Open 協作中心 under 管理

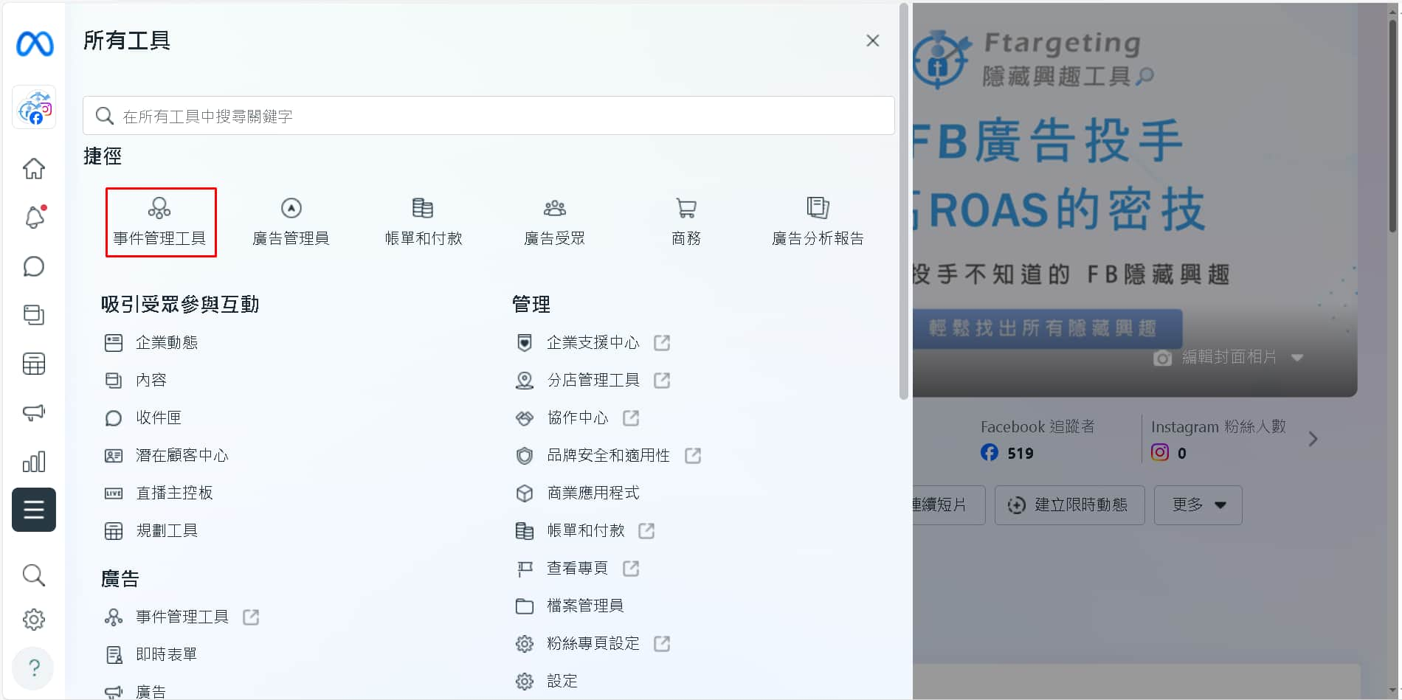click(x=577, y=418)
